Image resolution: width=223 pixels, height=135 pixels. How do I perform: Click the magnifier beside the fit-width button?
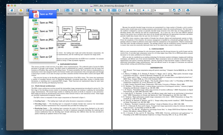81,10
